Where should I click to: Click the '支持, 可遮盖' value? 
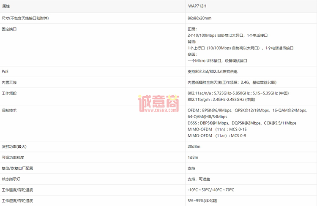(199, 179)
